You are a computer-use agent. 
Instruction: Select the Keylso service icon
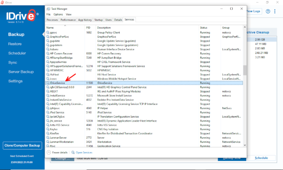point(47,129)
